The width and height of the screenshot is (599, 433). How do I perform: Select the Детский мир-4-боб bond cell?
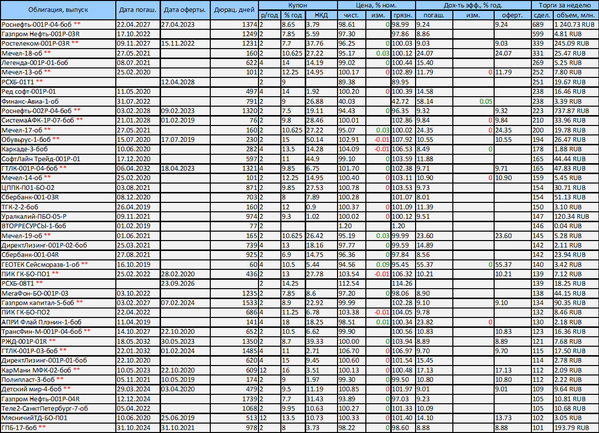point(57,389)
